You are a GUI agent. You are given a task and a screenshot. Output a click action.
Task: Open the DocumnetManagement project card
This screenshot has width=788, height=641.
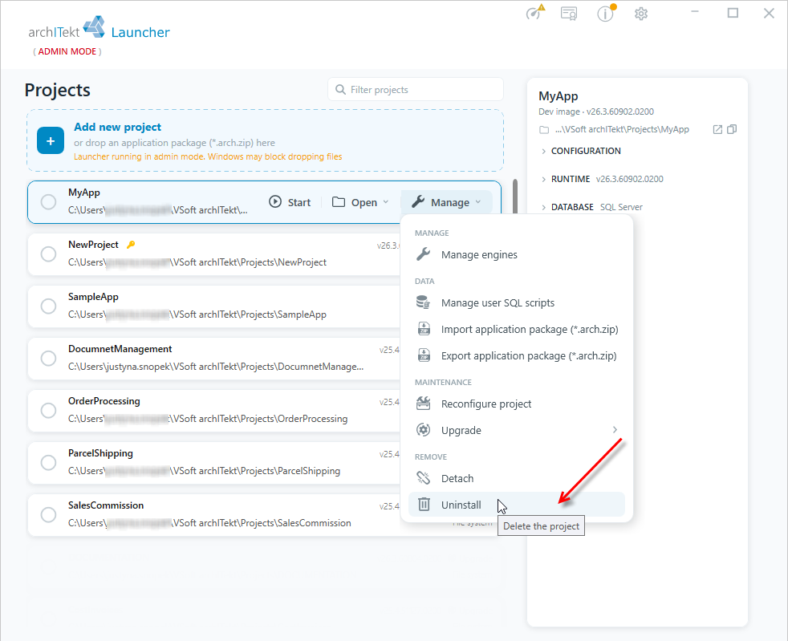pyautogui.click(x=214, y=358)
